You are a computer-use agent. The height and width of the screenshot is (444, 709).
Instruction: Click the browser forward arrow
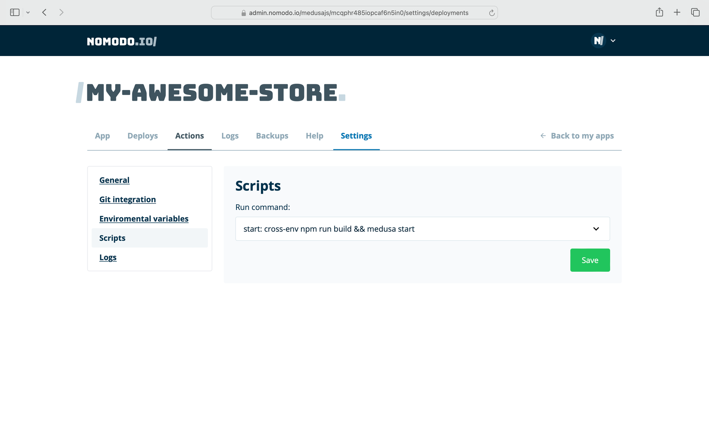[61, 12]
